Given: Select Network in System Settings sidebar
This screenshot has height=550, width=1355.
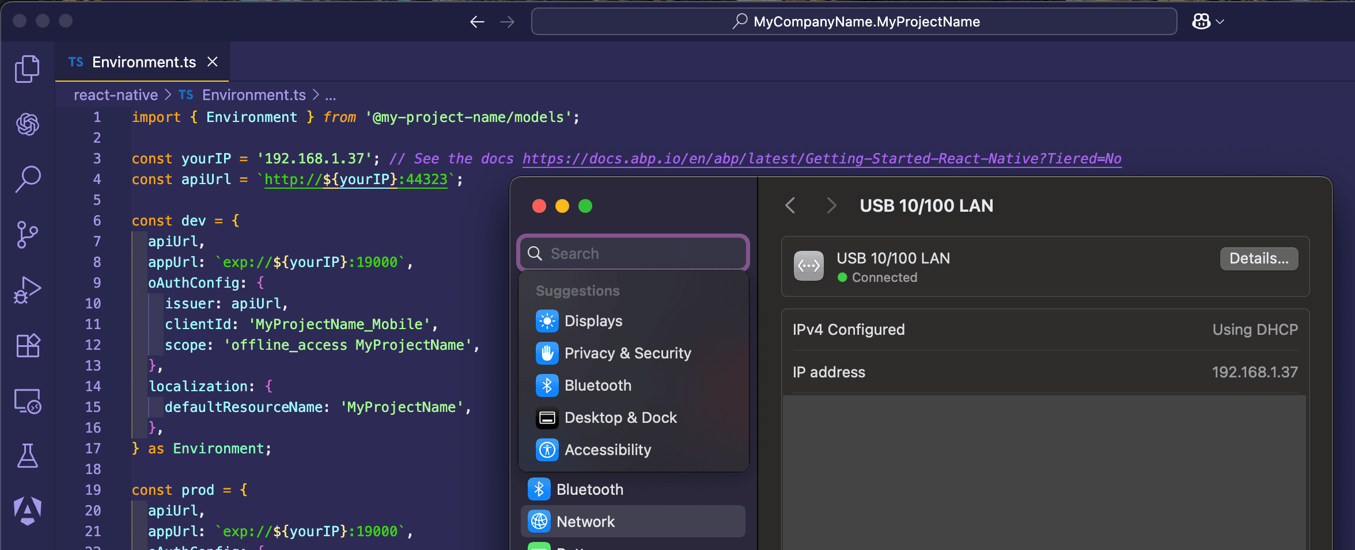Looking at the screenshot, I should coord(585,522).
